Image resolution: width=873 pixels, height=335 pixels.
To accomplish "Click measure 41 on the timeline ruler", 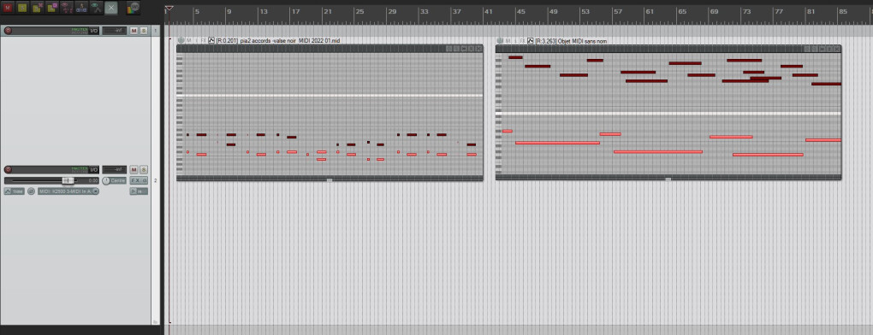I will coord(488,11).
